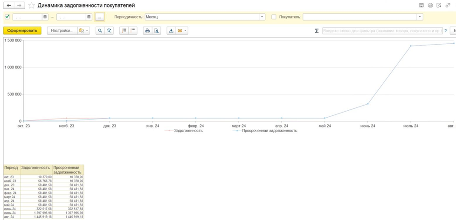Open calendar for period start date

45,17
